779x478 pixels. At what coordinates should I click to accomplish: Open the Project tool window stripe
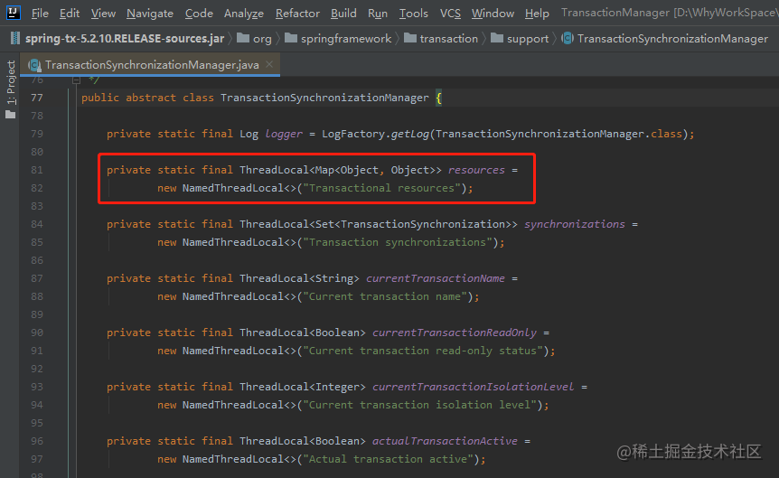tap(11, 82)
